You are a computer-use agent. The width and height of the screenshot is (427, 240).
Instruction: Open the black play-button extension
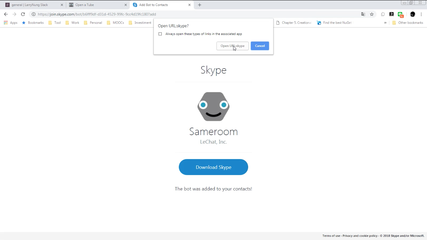[x=392, y=14]
